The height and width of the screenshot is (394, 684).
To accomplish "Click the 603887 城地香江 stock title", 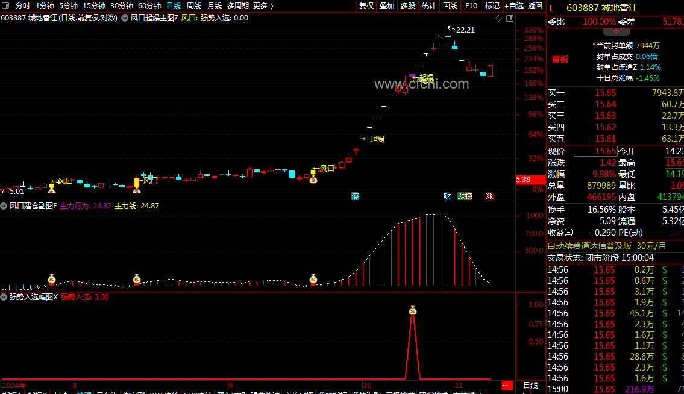I will click(601, 8).
